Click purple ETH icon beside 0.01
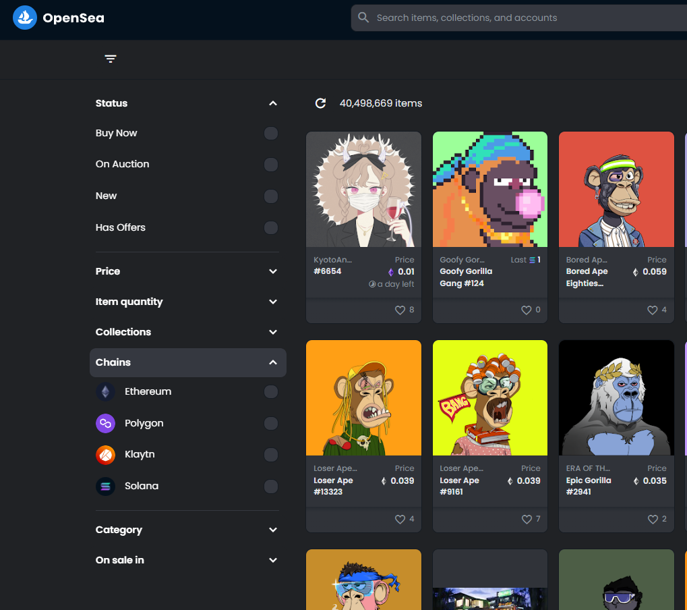This screenshot has width=687, height=610. [x=391, y=272]
